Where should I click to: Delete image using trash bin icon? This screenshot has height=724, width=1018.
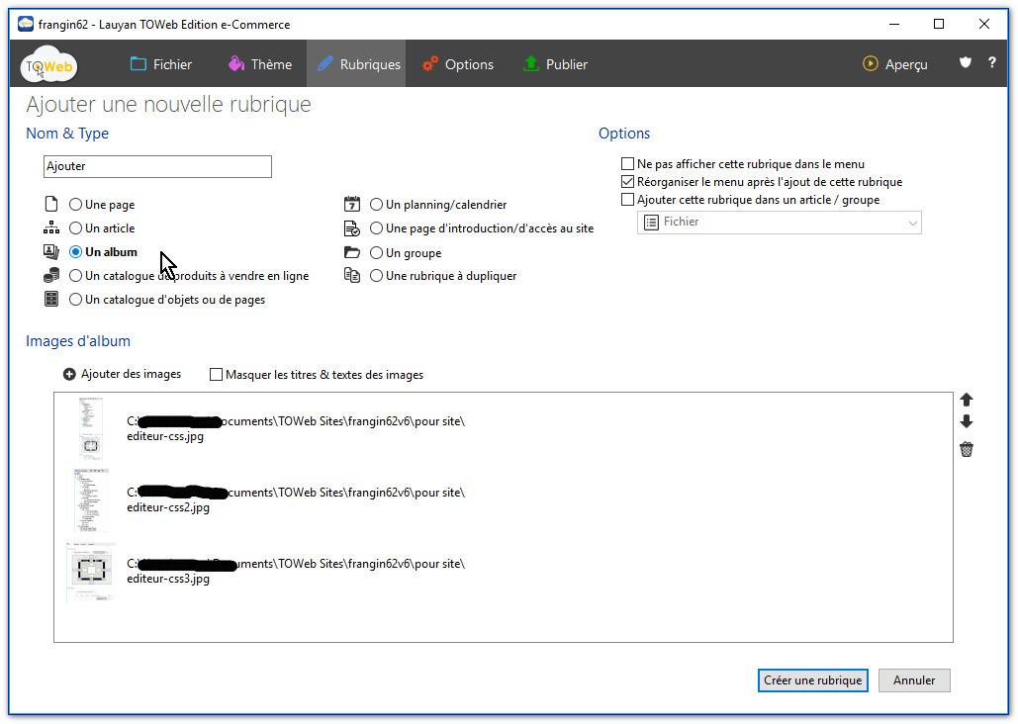click(967, 450)
